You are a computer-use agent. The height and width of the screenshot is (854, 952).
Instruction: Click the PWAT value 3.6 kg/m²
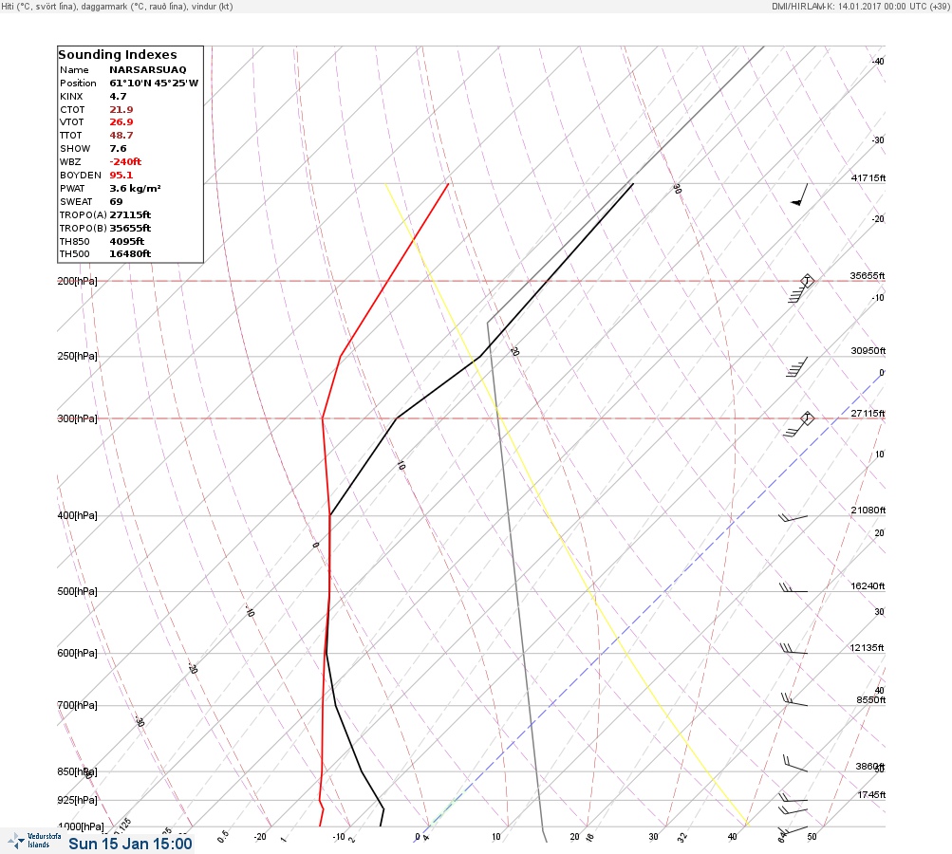(135, 188)
